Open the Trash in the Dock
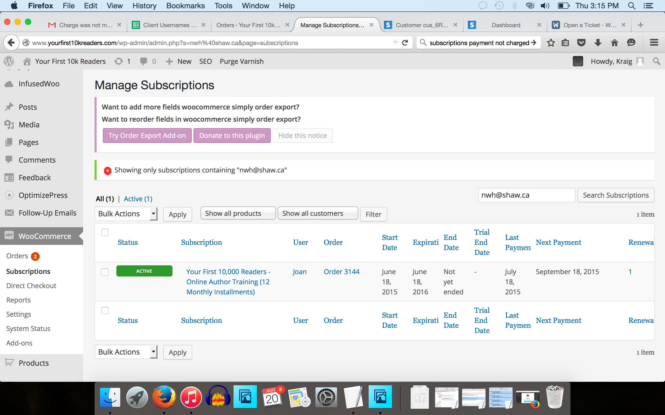Image resolution: width=665 pixels, height=415 pixels. 555,397
